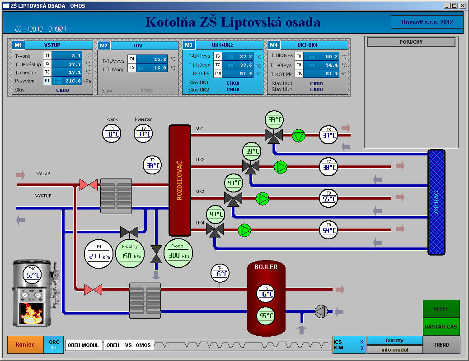Click the T4 6°C gauge
The height and width of the screenshot is (361, 469).
pos(220,273)
